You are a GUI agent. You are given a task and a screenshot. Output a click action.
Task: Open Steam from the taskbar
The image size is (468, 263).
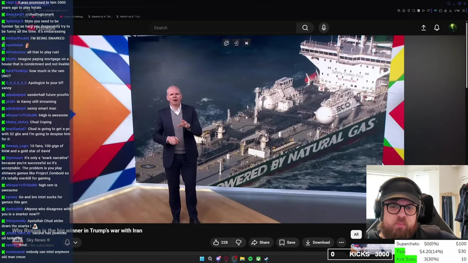click(266, 259)
